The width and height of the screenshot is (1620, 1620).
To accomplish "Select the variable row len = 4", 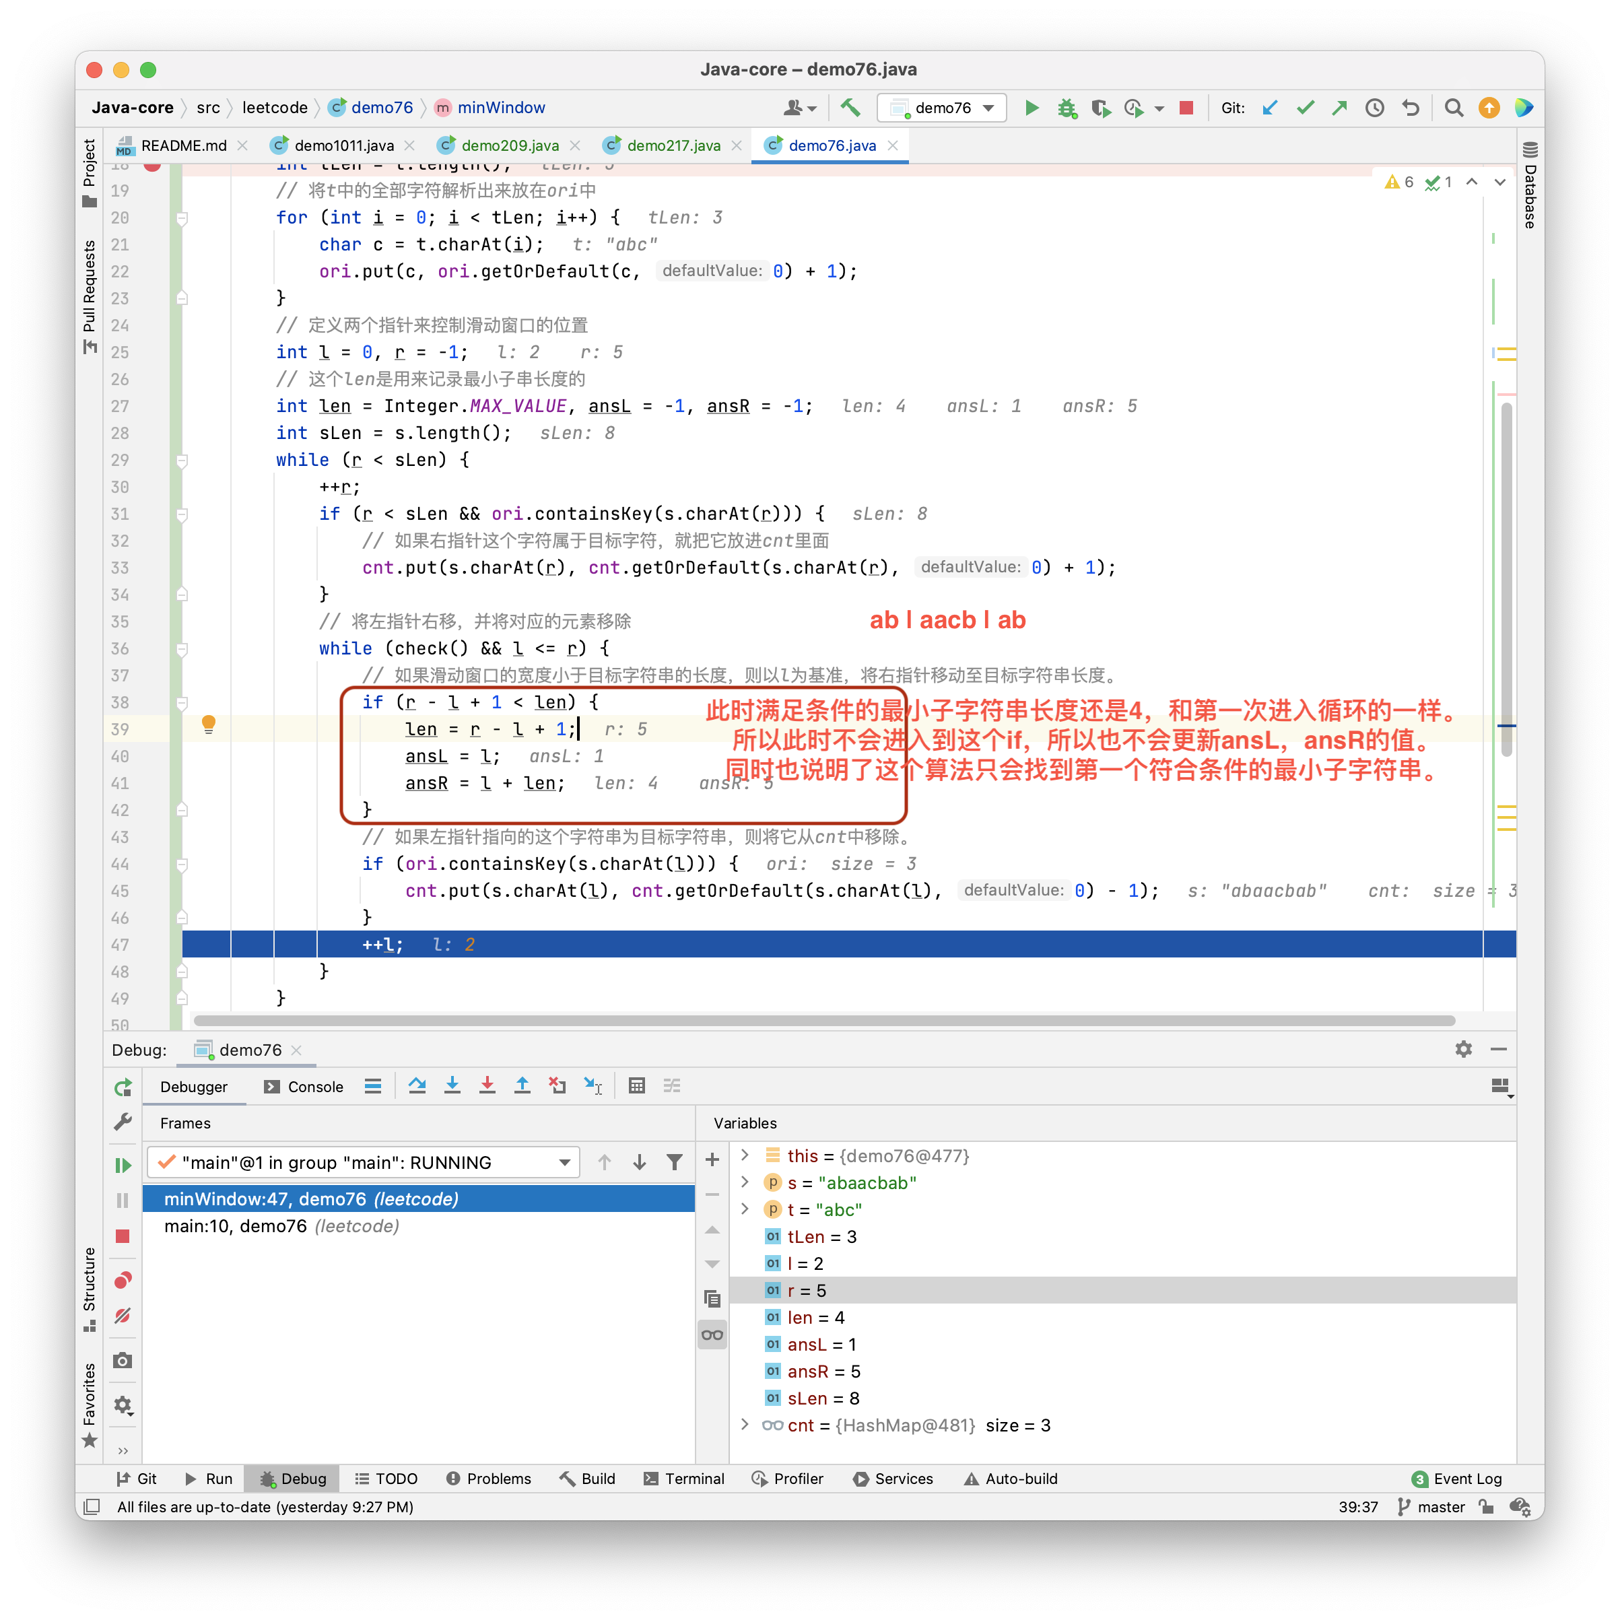I will (1122, 1317).
